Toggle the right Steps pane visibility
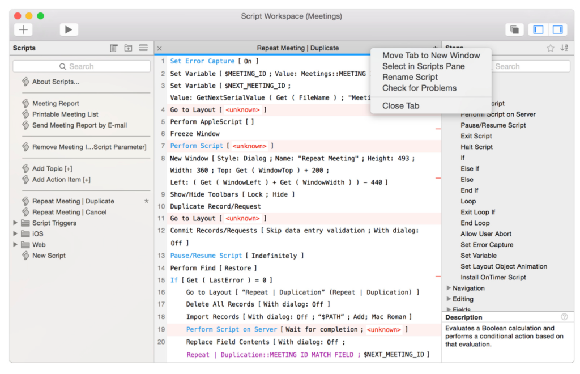Image resolution: width=580 pixels, height=374 pixels. pyautogui.click(x=557, y=29)
